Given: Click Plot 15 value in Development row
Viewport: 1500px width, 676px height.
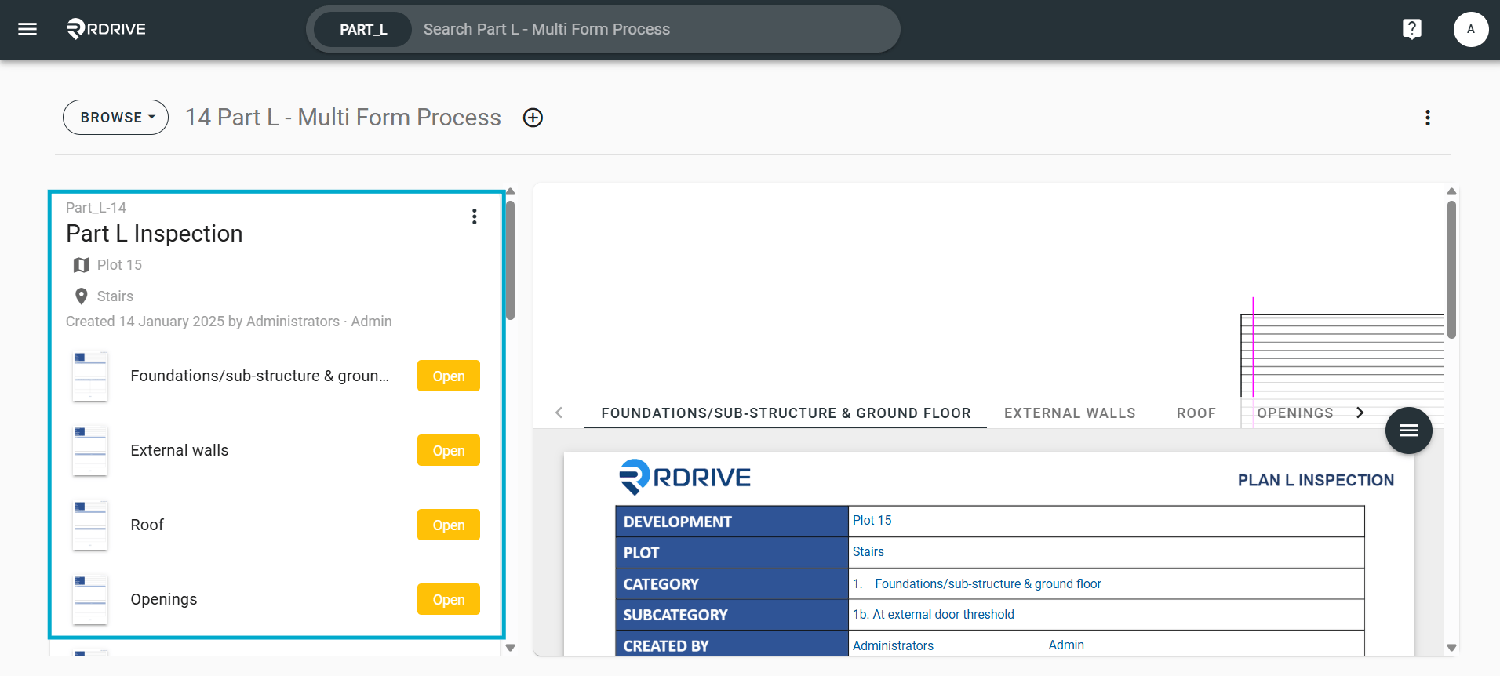Looking at the screenshot, I should coord(872,521).
